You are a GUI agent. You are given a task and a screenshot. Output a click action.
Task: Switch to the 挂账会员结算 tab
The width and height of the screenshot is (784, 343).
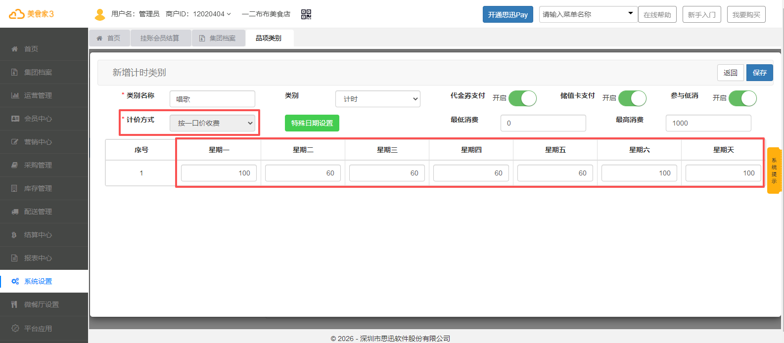[x=160, y=38]
